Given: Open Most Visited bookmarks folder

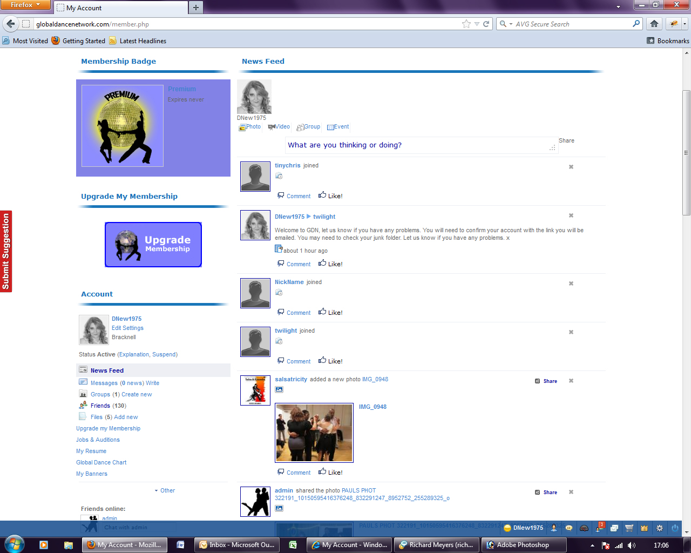Looking at the screenshot, I should coord(25,41).
